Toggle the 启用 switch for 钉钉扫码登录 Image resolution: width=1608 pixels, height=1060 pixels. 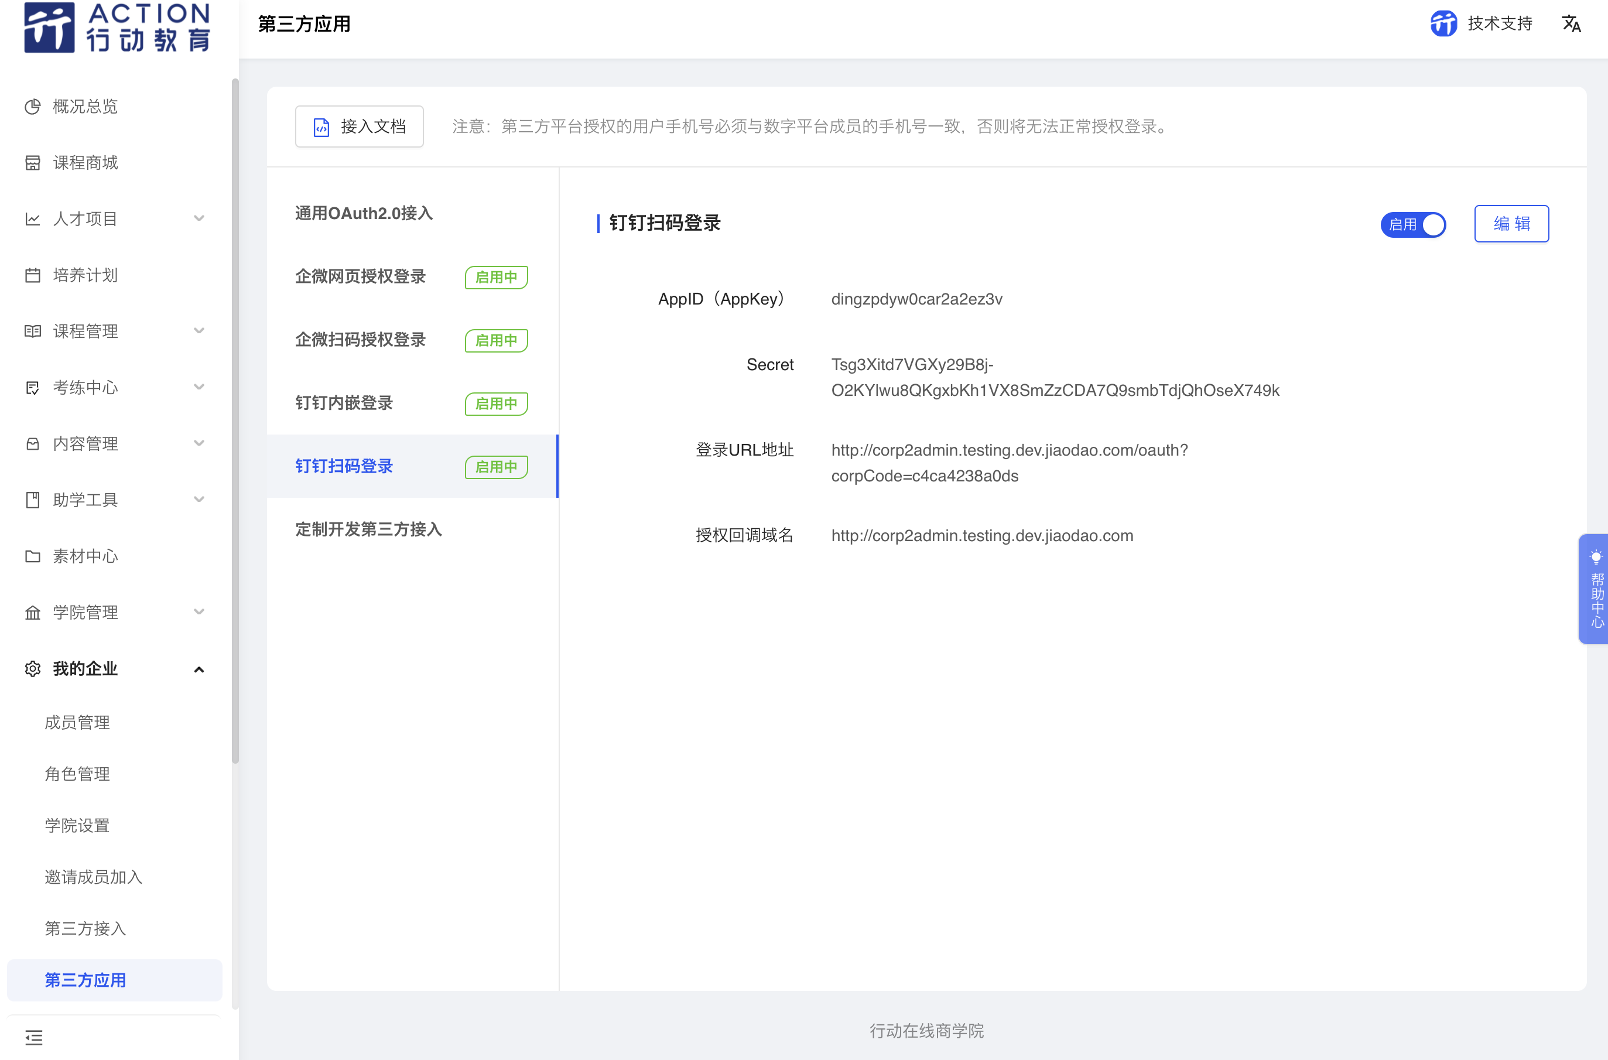pos(1414,224)
